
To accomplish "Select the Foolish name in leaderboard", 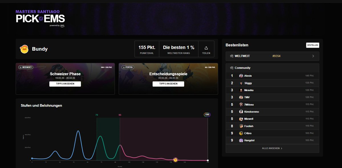I will tap(249, 126).
